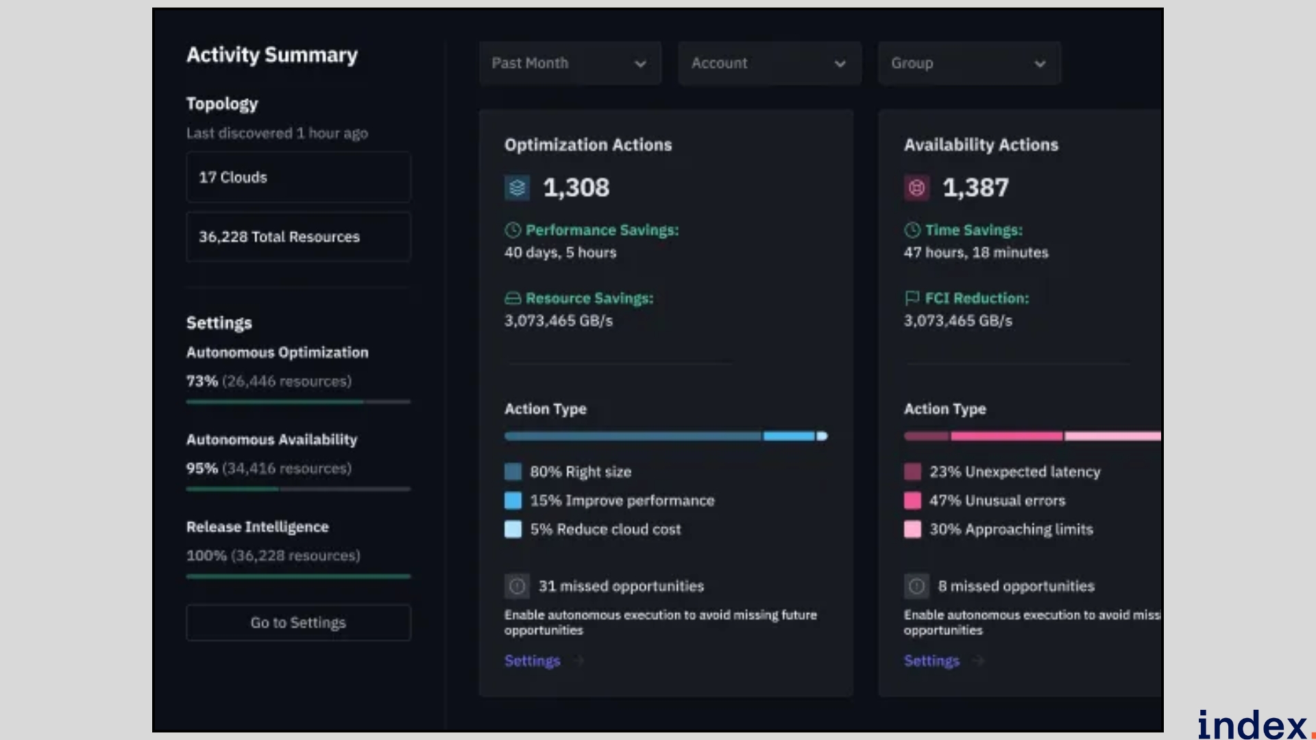The height and width of the screenshot is (740, 1316).
Task: Select the 36,228 Total Resources box
Action: coord(298,237)
